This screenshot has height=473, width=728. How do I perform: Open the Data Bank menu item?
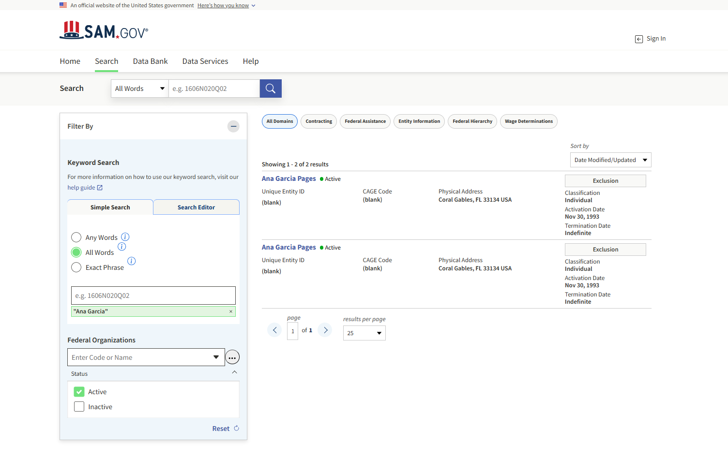point(150,61)
